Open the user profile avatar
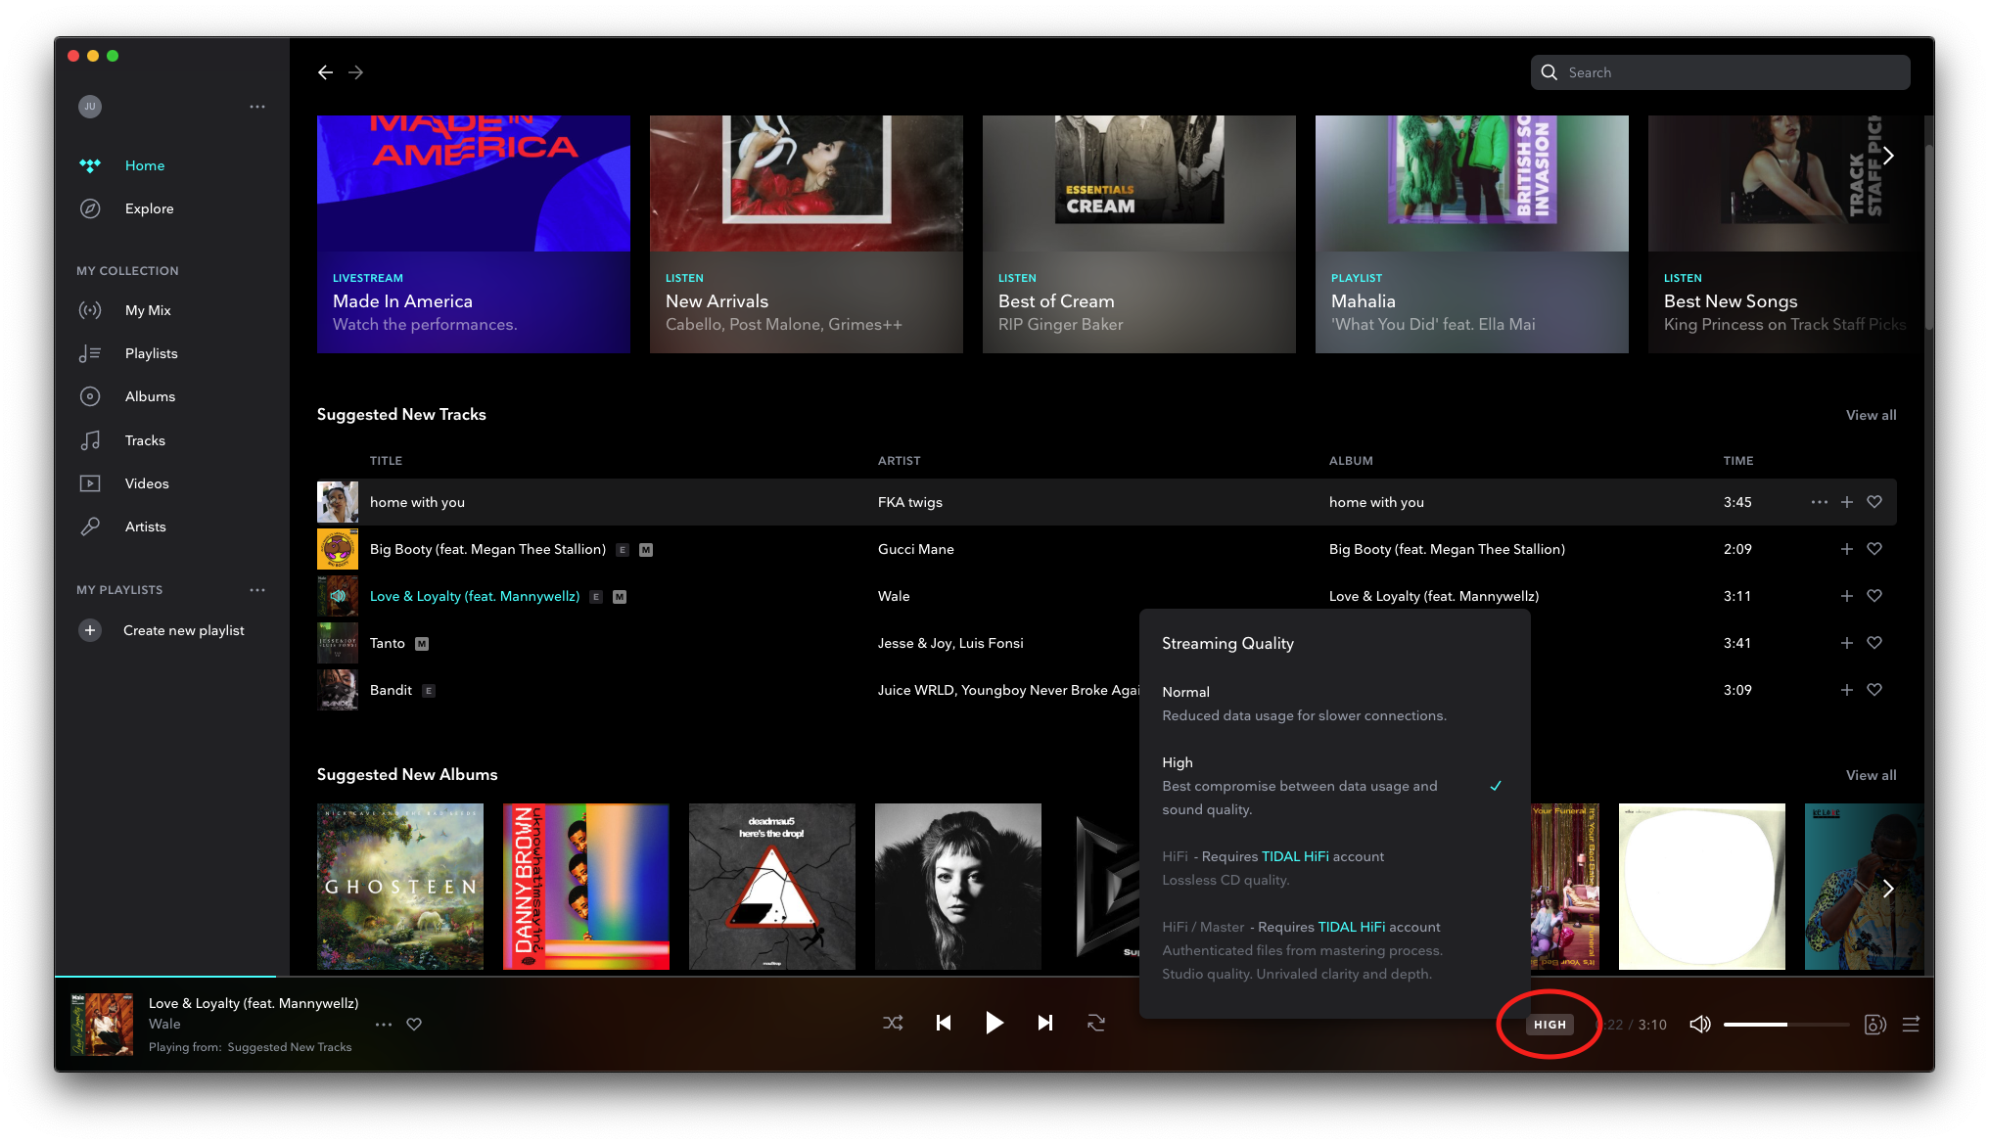The image size is (1989, 1144). (90, 107)
